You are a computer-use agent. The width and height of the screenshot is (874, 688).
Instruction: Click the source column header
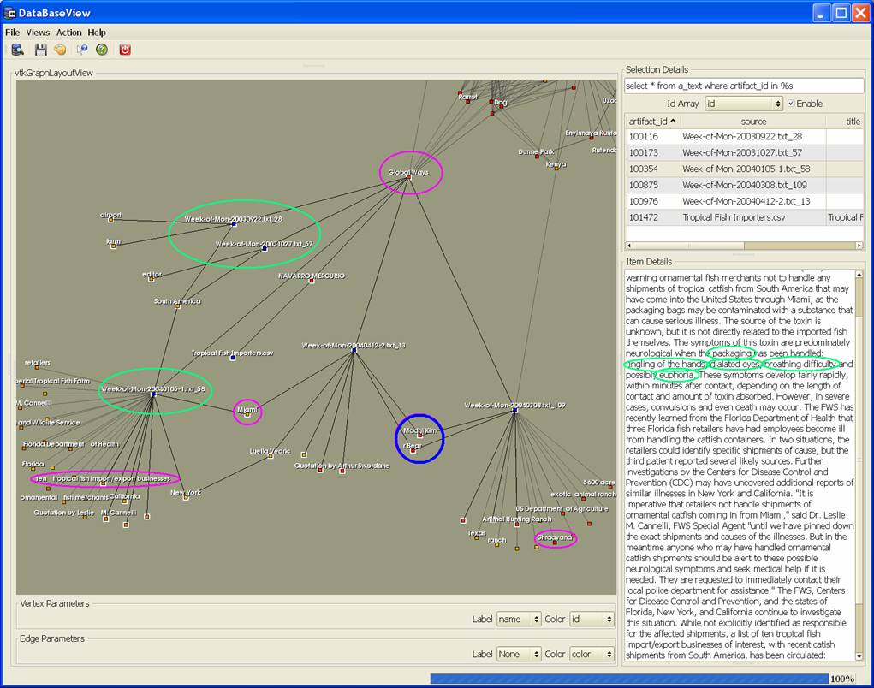tap(752, 122)
